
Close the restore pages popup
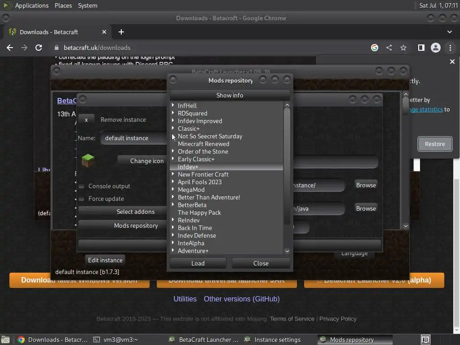click(452, 62)
